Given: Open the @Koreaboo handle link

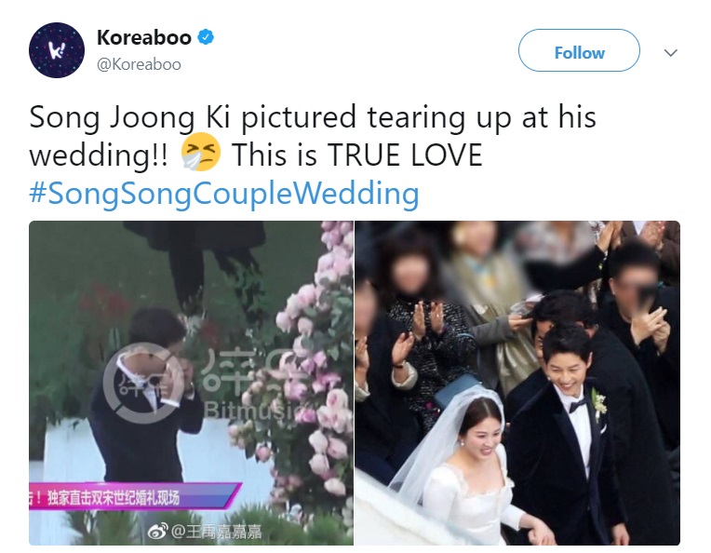Looking at the screenshot, I should click(139, 64).
